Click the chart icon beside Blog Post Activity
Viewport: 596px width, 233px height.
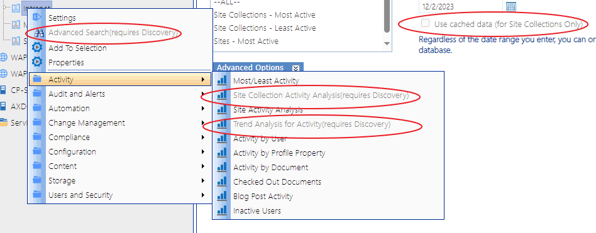(221, 196)
